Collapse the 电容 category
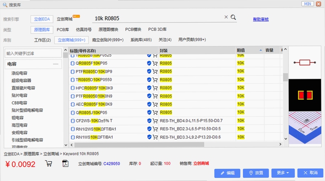Screen dimensions: 325x181 click(x=56, y=64)
